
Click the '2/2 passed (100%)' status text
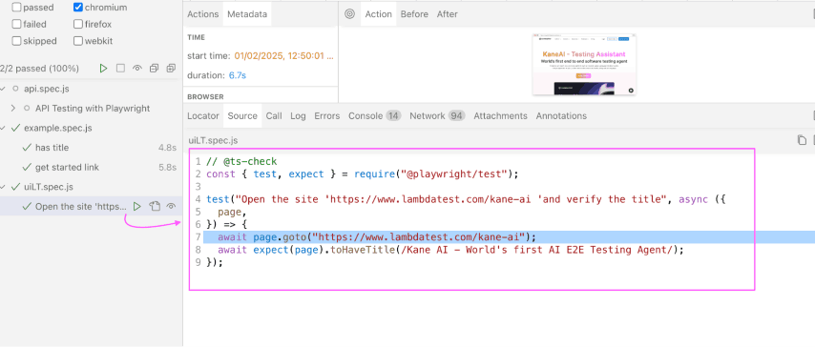39,68
